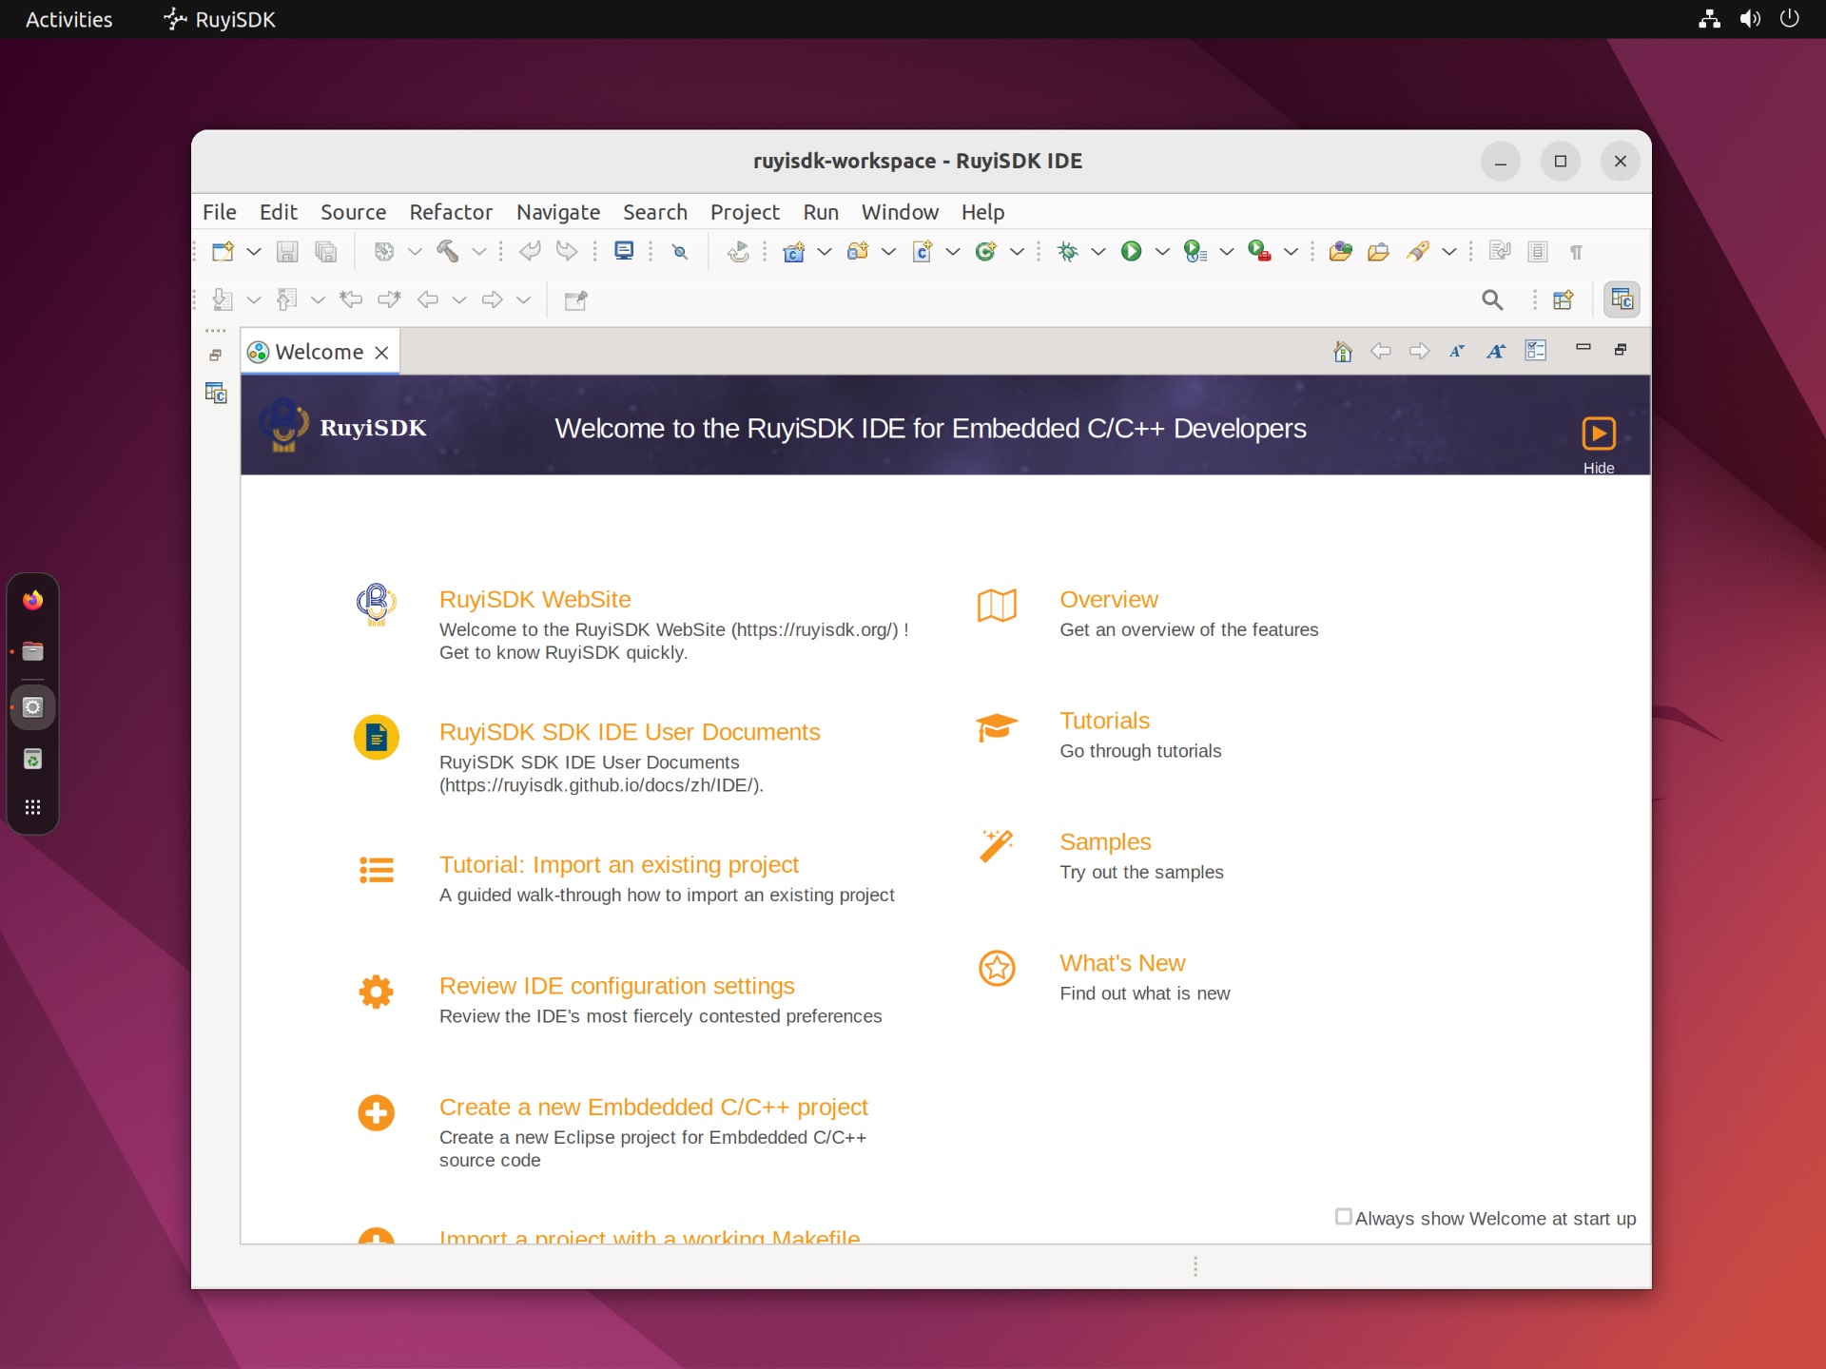Click the Open Resource folder icon

(1378, 250)
